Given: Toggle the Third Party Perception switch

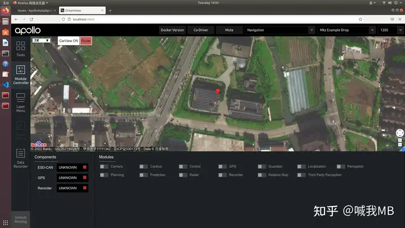Looking at the screenshot, I should [x=301, y=175].
